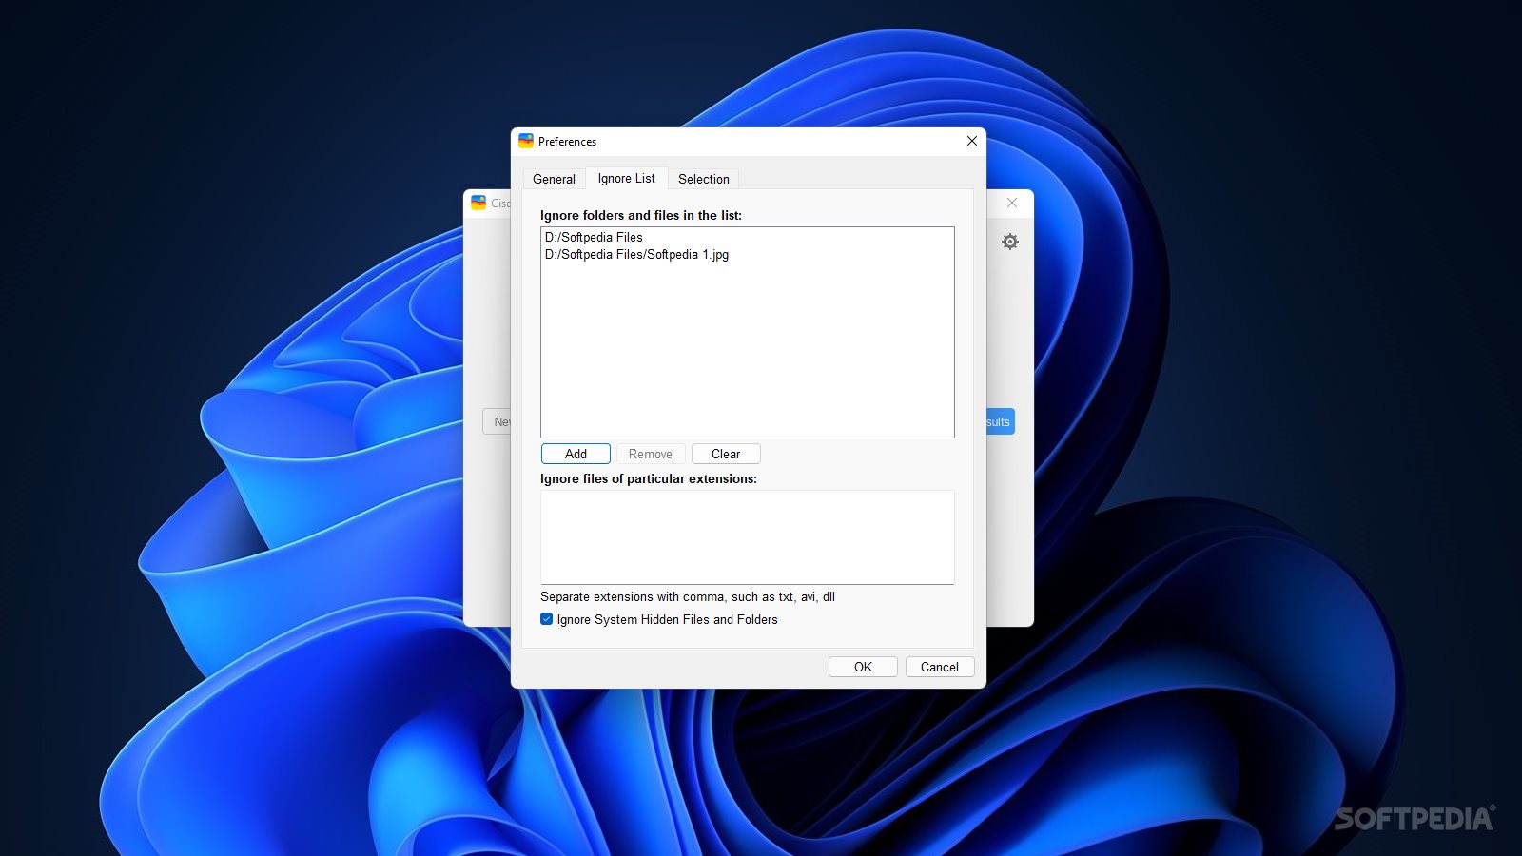
Task: Switch to the General tab
Action: click(554, 179)
